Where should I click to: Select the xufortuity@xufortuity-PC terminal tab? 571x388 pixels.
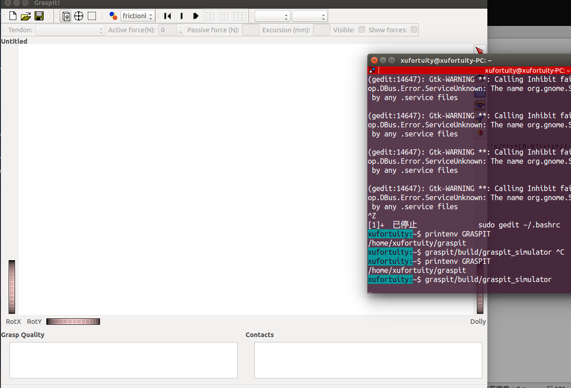pyautogui.click(x=527, y=71)
